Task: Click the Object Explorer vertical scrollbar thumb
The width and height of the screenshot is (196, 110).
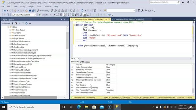Action: (67, 41)
